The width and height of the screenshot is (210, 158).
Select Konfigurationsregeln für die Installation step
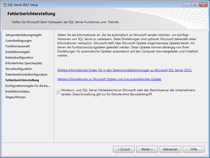click(28, 86)
